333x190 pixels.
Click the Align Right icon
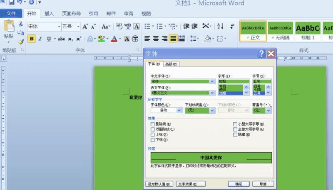164,39
